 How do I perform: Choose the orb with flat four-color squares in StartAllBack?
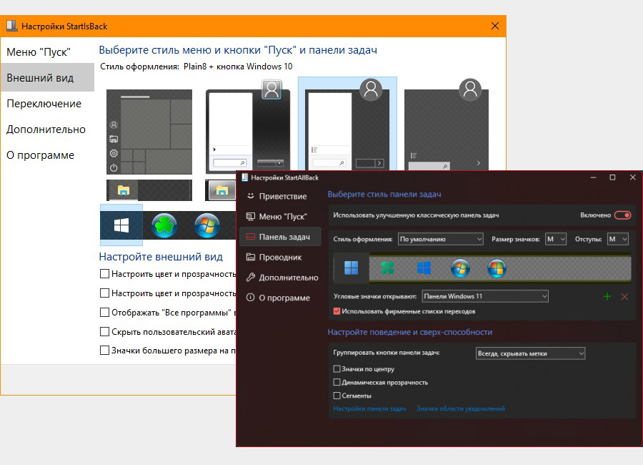pos(497,268)
